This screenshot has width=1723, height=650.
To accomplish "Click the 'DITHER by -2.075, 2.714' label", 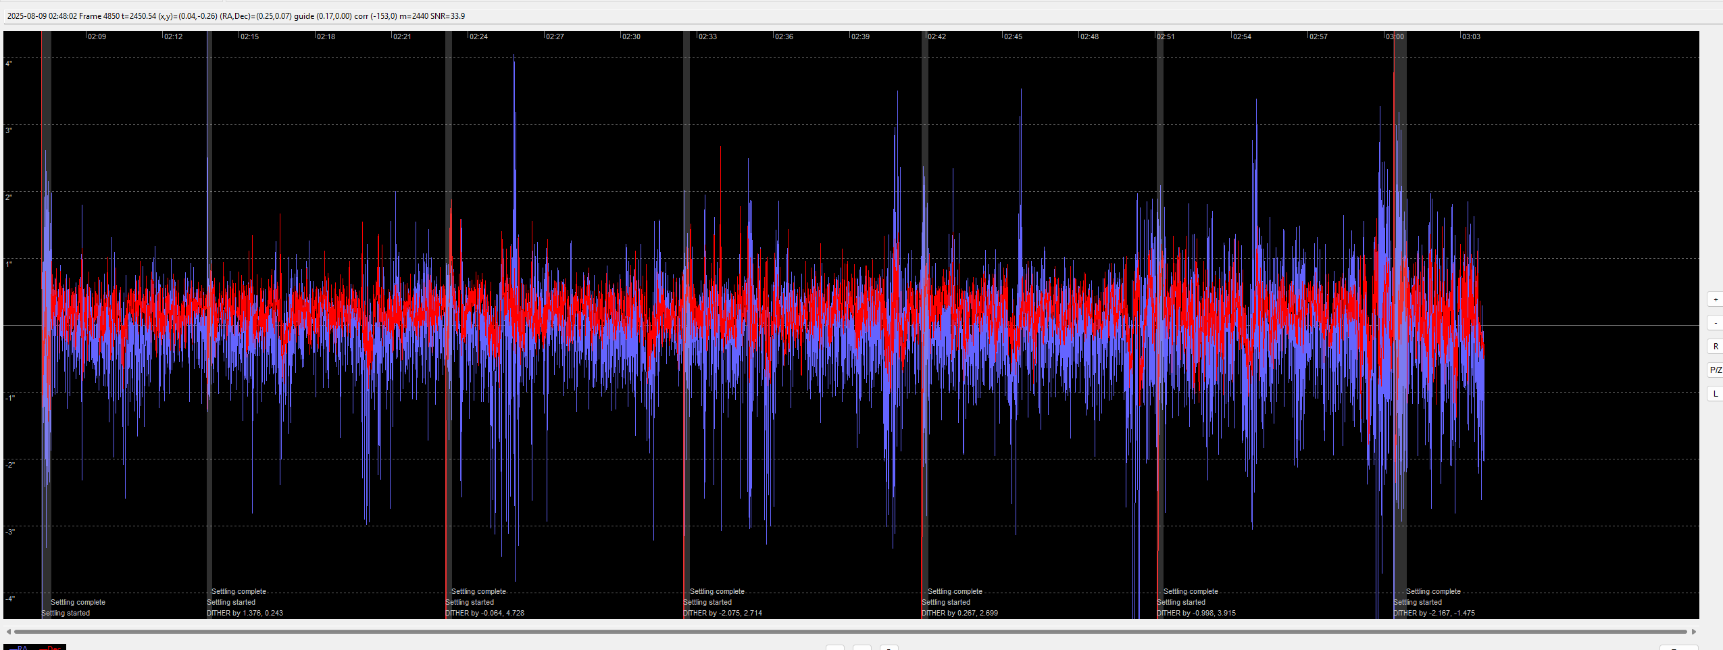I will pyautogui.click(x=722, y=614).
